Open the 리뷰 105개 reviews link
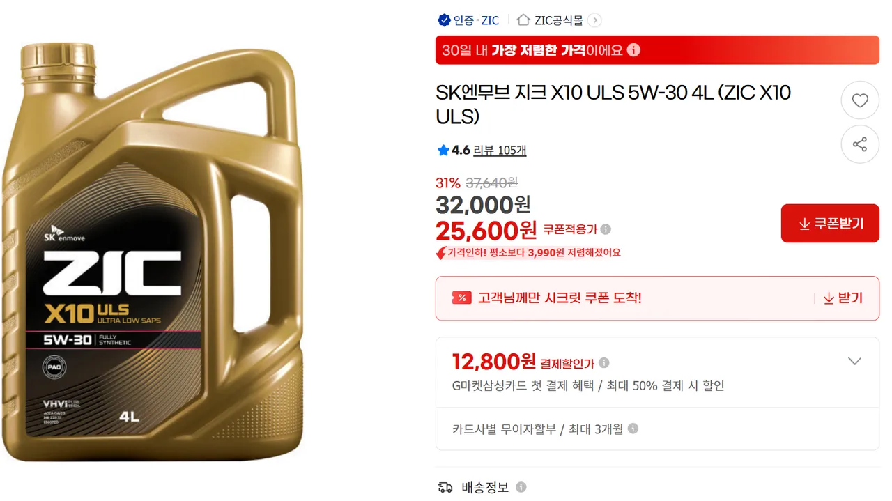This screenshot has width=892, height=501. [500, 151]
